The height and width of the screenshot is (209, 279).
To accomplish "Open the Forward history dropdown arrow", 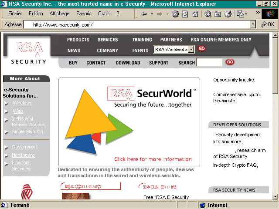I will point(167,14).
